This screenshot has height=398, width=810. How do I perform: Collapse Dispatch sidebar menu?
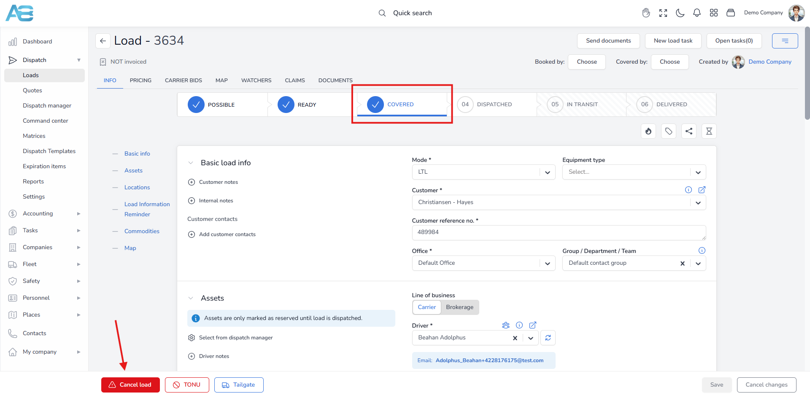click(x=44, y=60)
